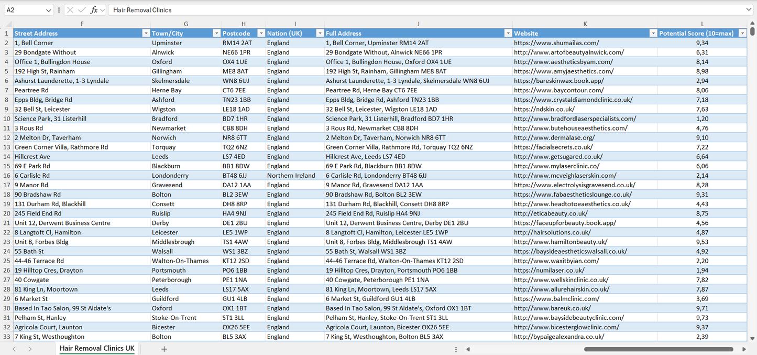
Task: Open the Town/City filter dropdown
Action: tap(216, 34)
